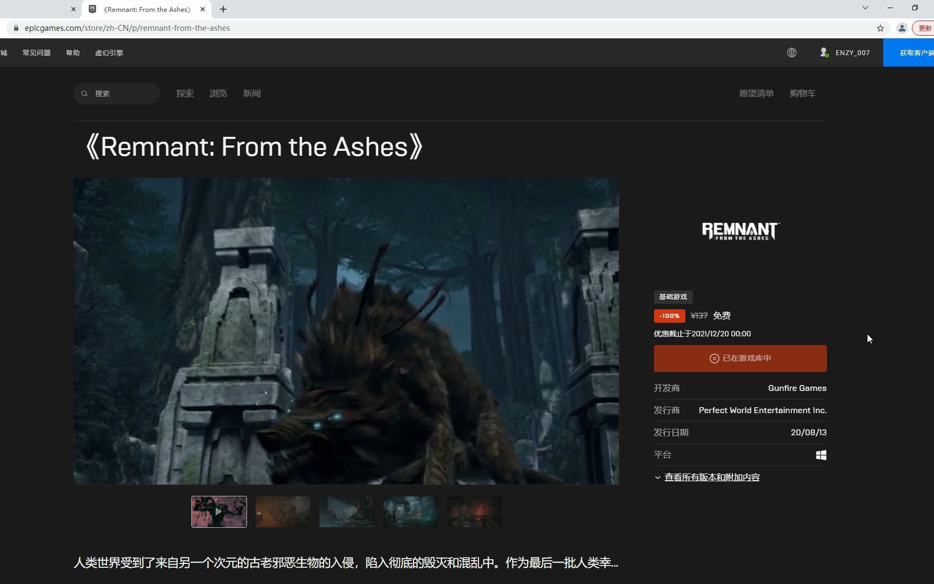Image resolution: width=934 pixels, height=584 pixels.
Task: Click the main game trailer video
Action: [346, 331]
